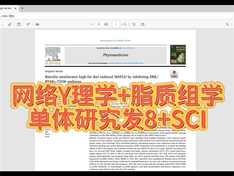
Task: Search within the PDF document
Action: [227, 24]
